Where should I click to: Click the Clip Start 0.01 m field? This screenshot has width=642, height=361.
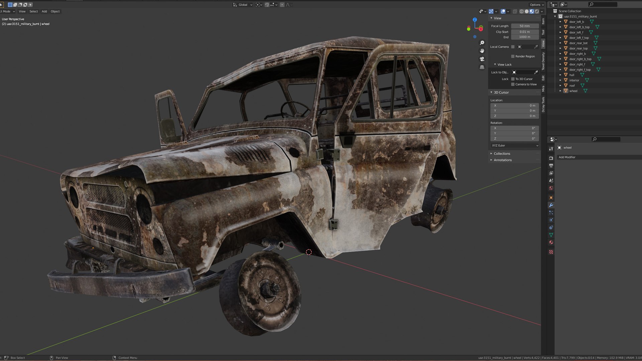pos(525,32)
